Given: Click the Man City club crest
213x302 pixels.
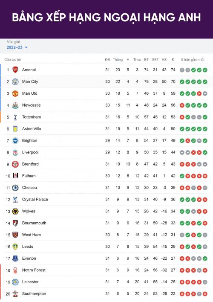Looking at the screenshot, I should 15,81.
